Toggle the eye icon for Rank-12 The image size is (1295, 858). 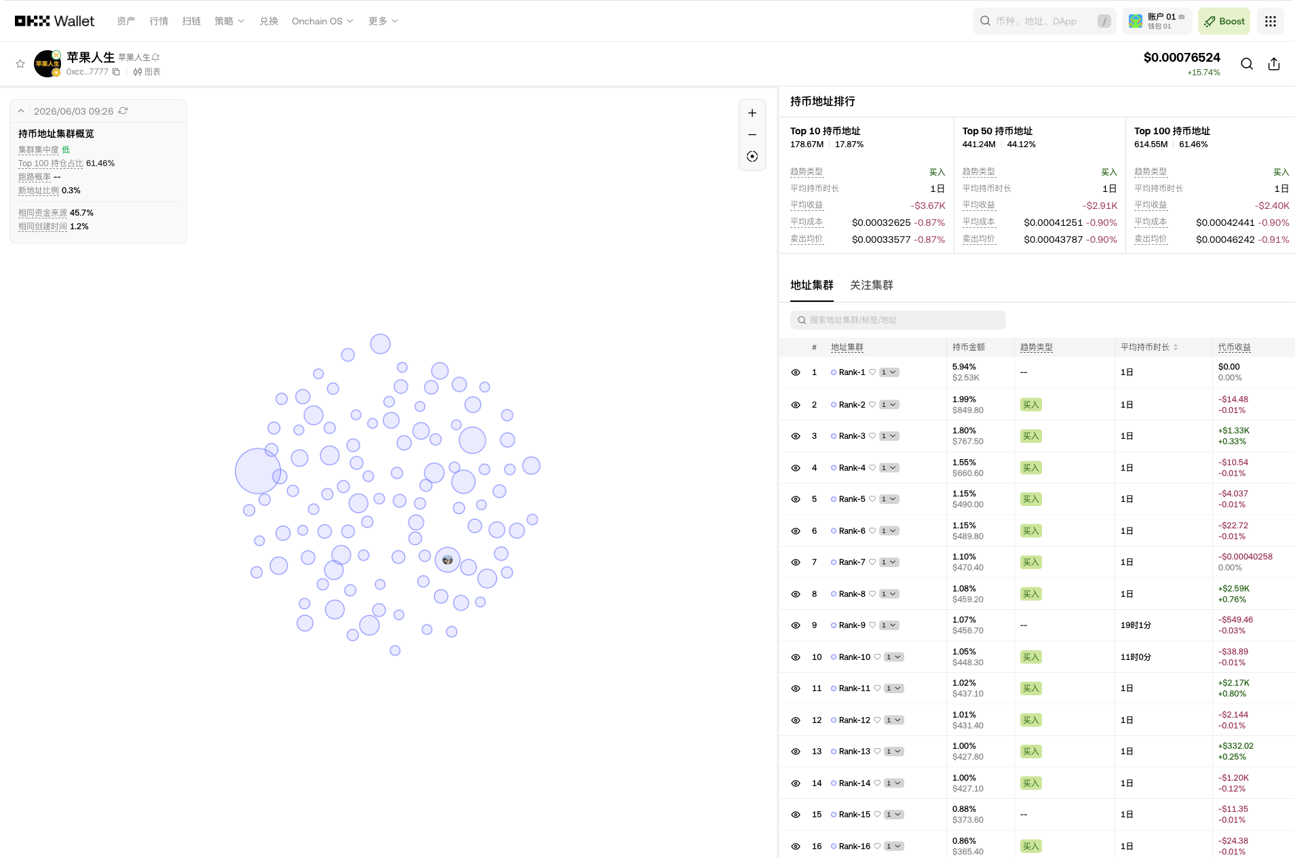(796, 720)
